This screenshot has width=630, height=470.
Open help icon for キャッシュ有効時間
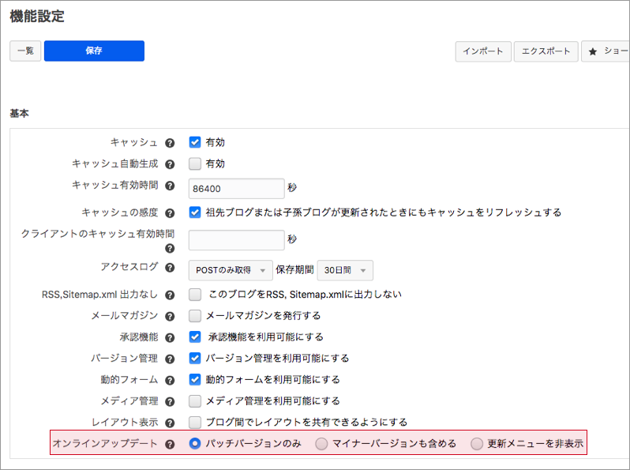click(x=170, y=186)
